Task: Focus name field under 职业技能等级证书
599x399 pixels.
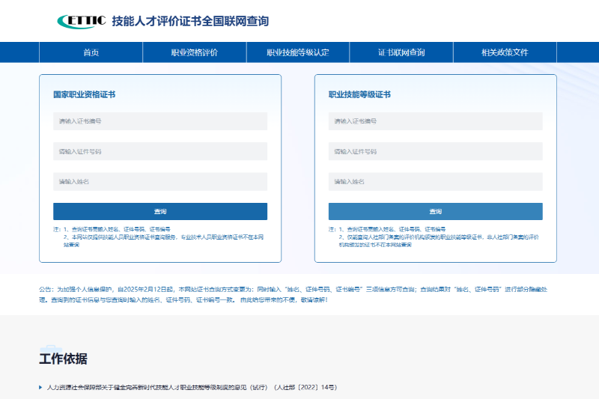Action: click(x=436, y=182)
